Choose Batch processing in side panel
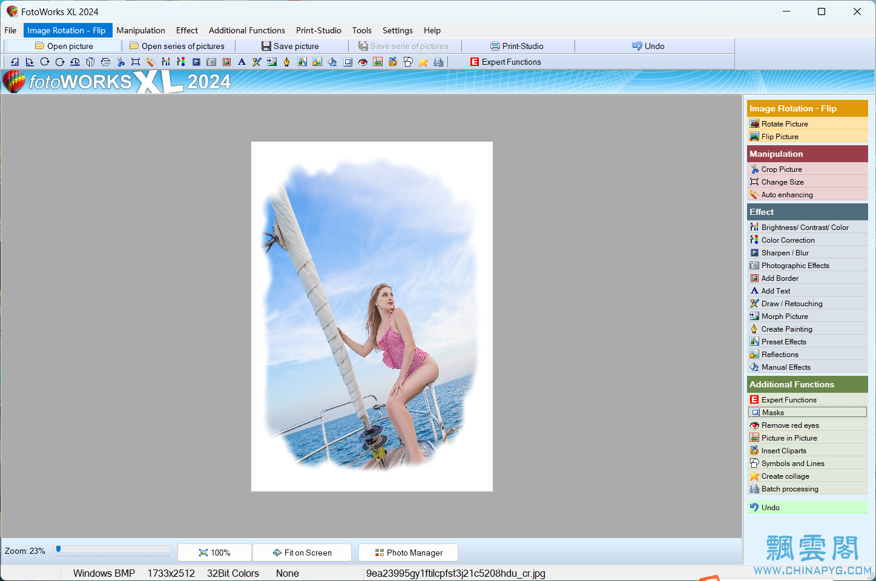Screen dimensions: 876x581 (808, 488)
